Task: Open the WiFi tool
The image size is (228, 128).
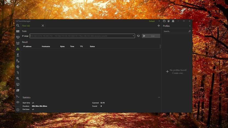Action: (18, 43)
